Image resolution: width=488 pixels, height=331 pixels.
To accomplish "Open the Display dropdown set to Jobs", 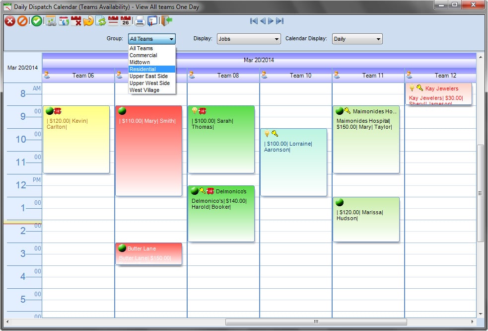I will click(x=249, y=39).
